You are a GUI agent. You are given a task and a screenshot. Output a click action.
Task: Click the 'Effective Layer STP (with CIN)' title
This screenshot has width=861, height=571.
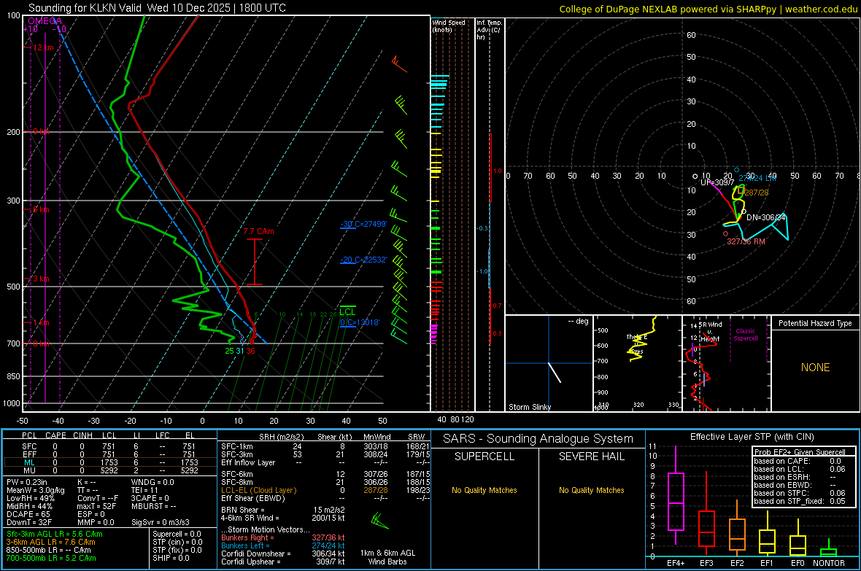point(752,437)
